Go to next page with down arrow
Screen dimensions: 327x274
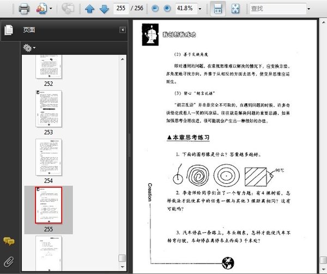click(103, 9)
